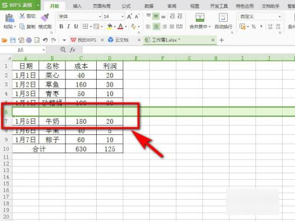Viewport: 295px width, 221px height.
Task: Click the decrease indent icon
Action: pos(172,17)
